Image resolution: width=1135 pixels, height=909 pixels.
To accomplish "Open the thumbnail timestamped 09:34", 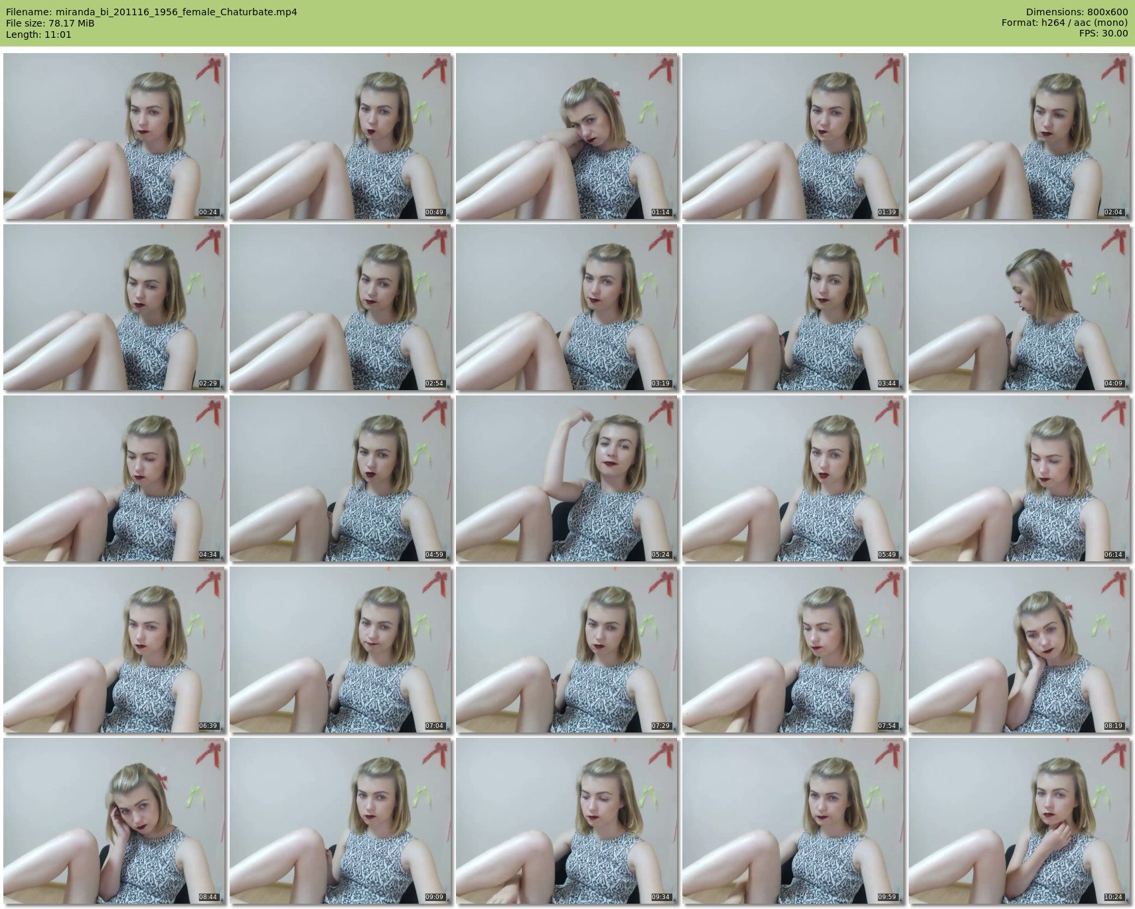I will coord(567,821).
